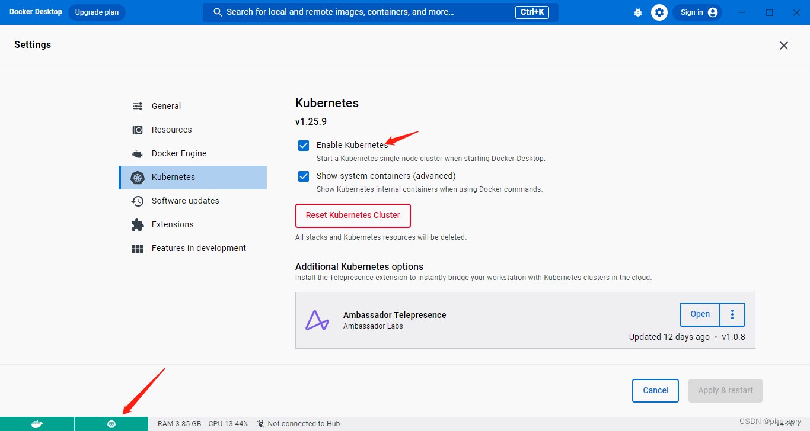Click the CPU 13.44% status entry

228,424
